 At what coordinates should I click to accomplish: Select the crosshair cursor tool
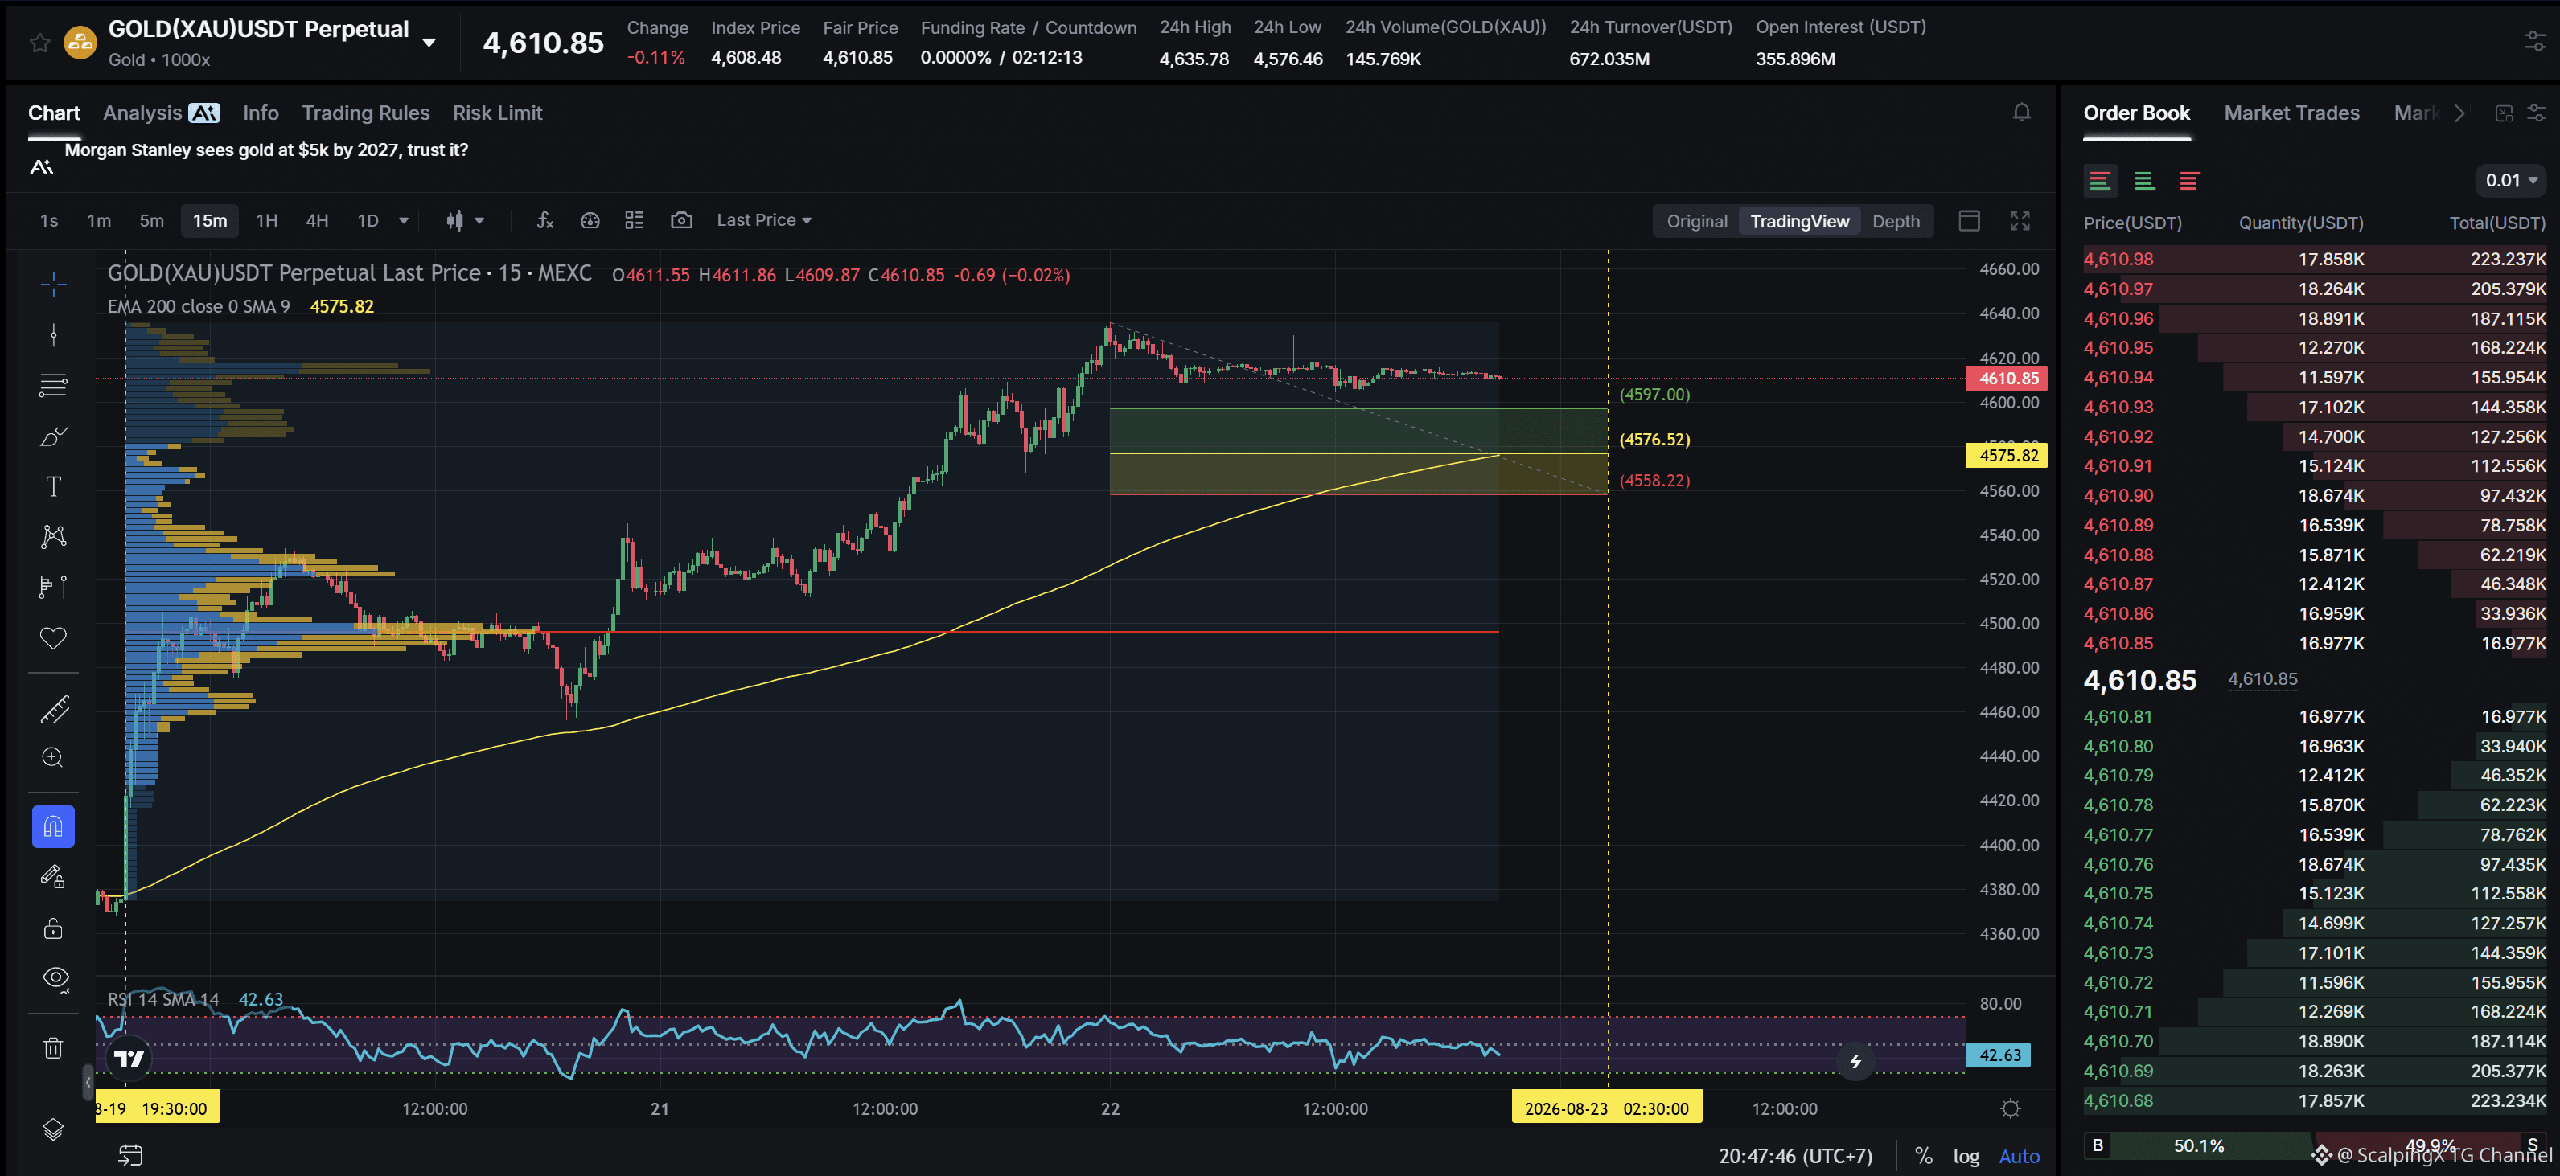pos(54,284)
